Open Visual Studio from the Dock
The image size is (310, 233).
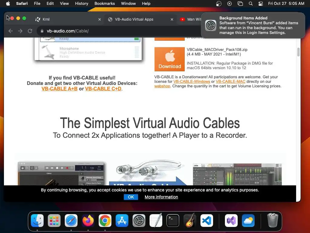tap(231, 221)
